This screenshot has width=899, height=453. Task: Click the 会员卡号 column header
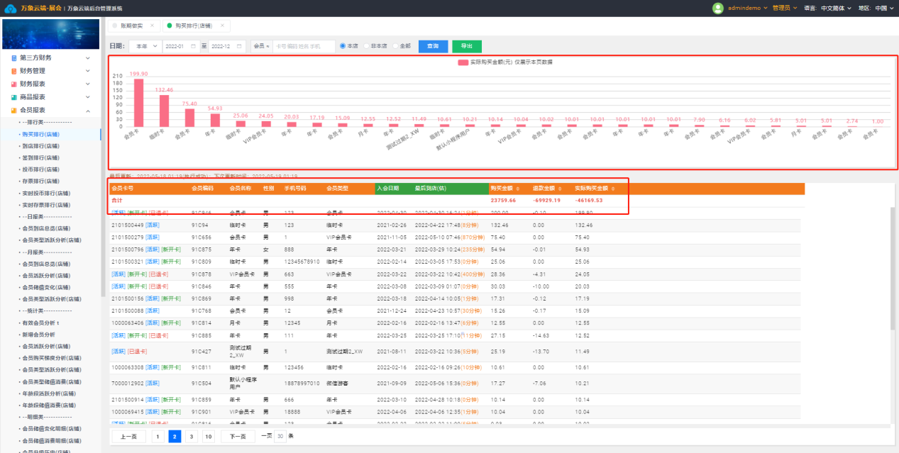tap(123, 189)
